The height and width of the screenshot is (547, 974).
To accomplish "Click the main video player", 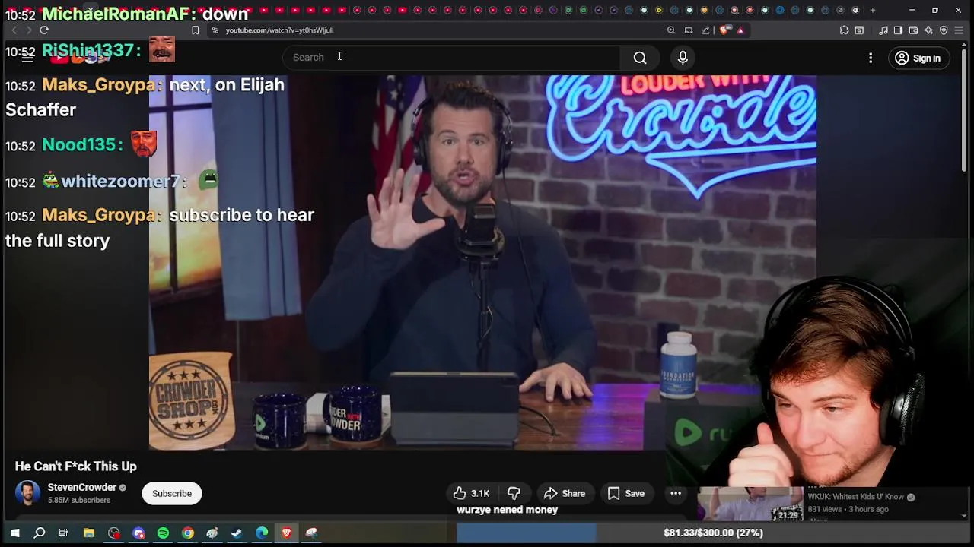I will 482,262.
